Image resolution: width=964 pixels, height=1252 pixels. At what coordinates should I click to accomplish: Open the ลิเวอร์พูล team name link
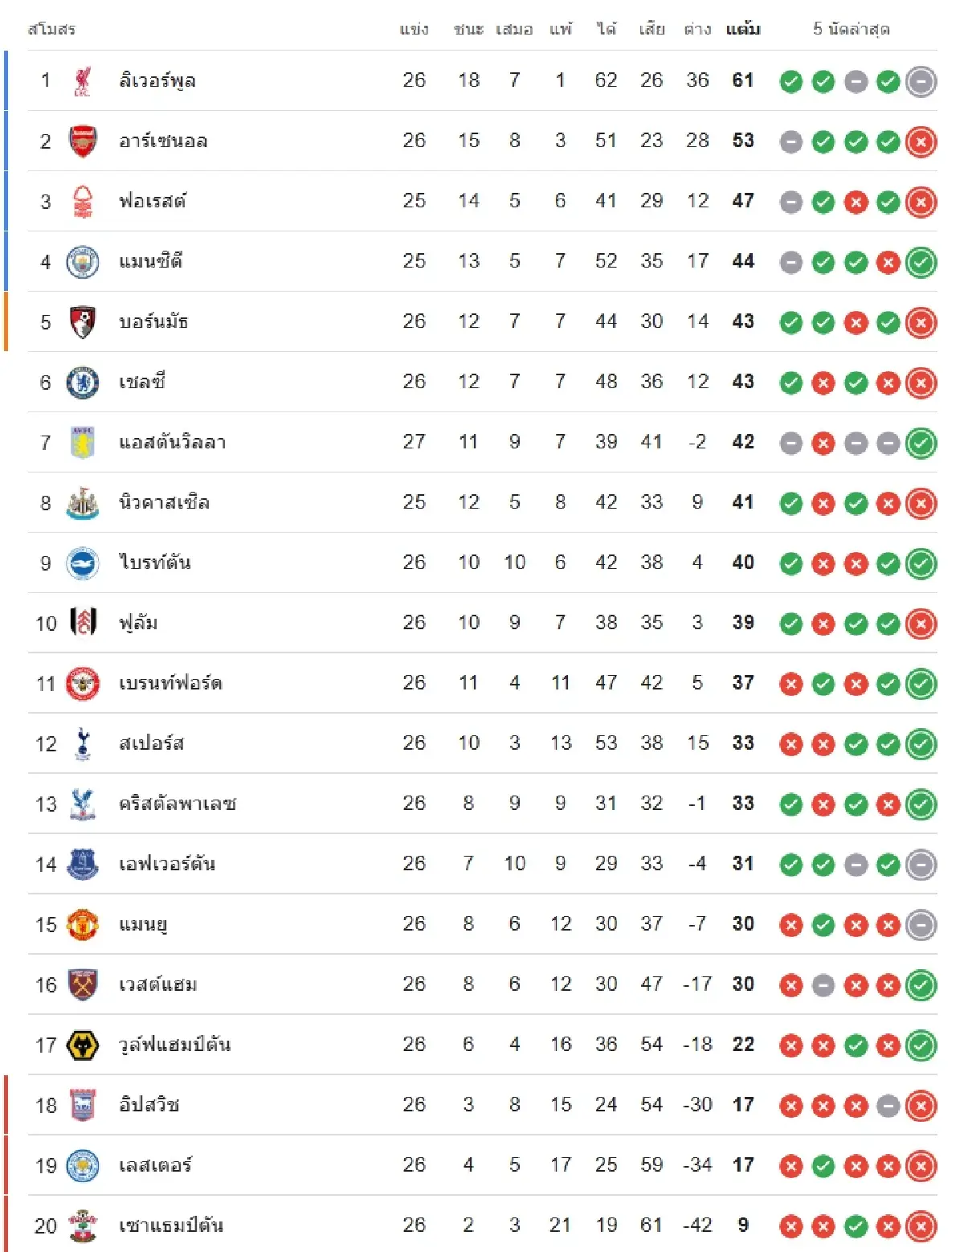coord(157,80)
